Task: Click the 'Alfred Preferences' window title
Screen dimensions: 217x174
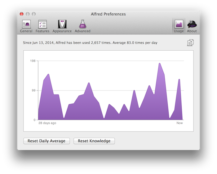Action: (108, 14)
